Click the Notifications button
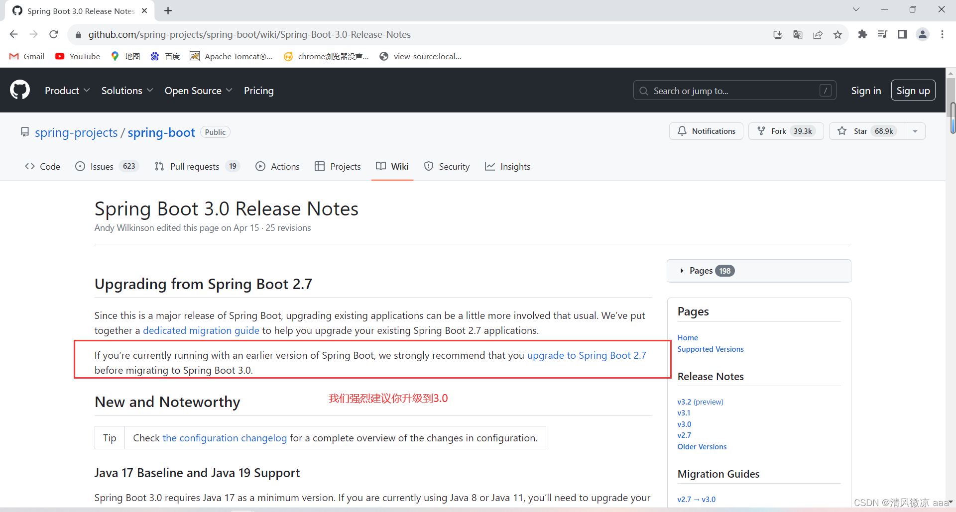The height and width of the screenshot is (512, 956). point(706,131)
